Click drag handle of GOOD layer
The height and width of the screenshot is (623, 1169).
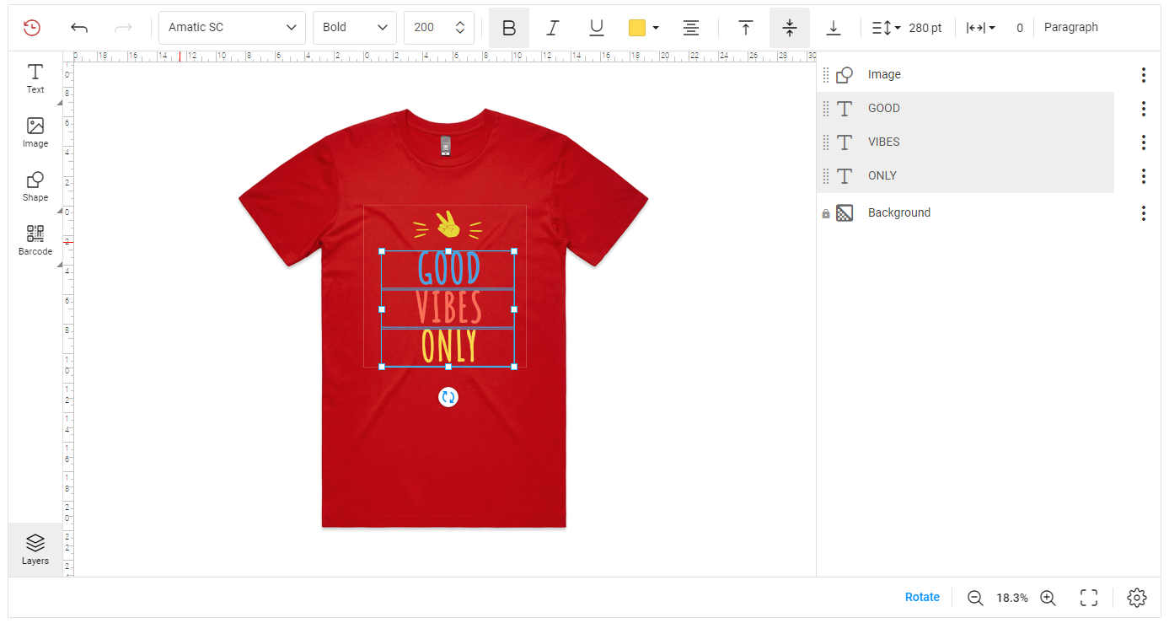click(826, 109)
